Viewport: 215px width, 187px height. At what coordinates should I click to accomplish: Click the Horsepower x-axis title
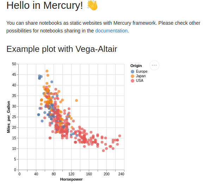point(71,180)
